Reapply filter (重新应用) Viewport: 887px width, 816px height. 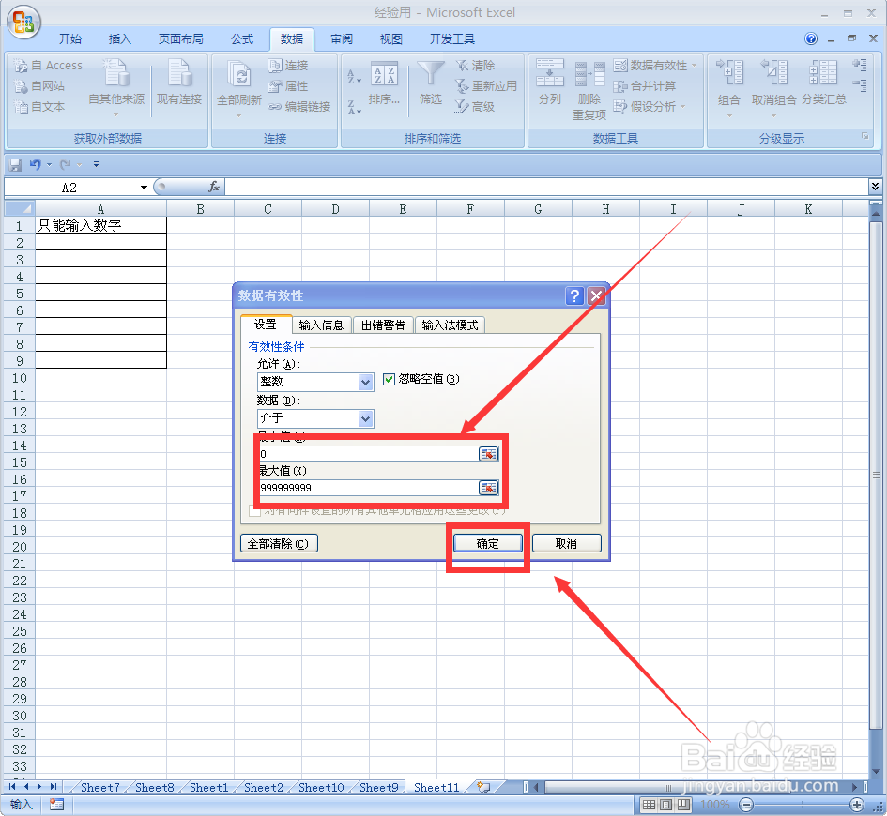(x=486, y=86)
